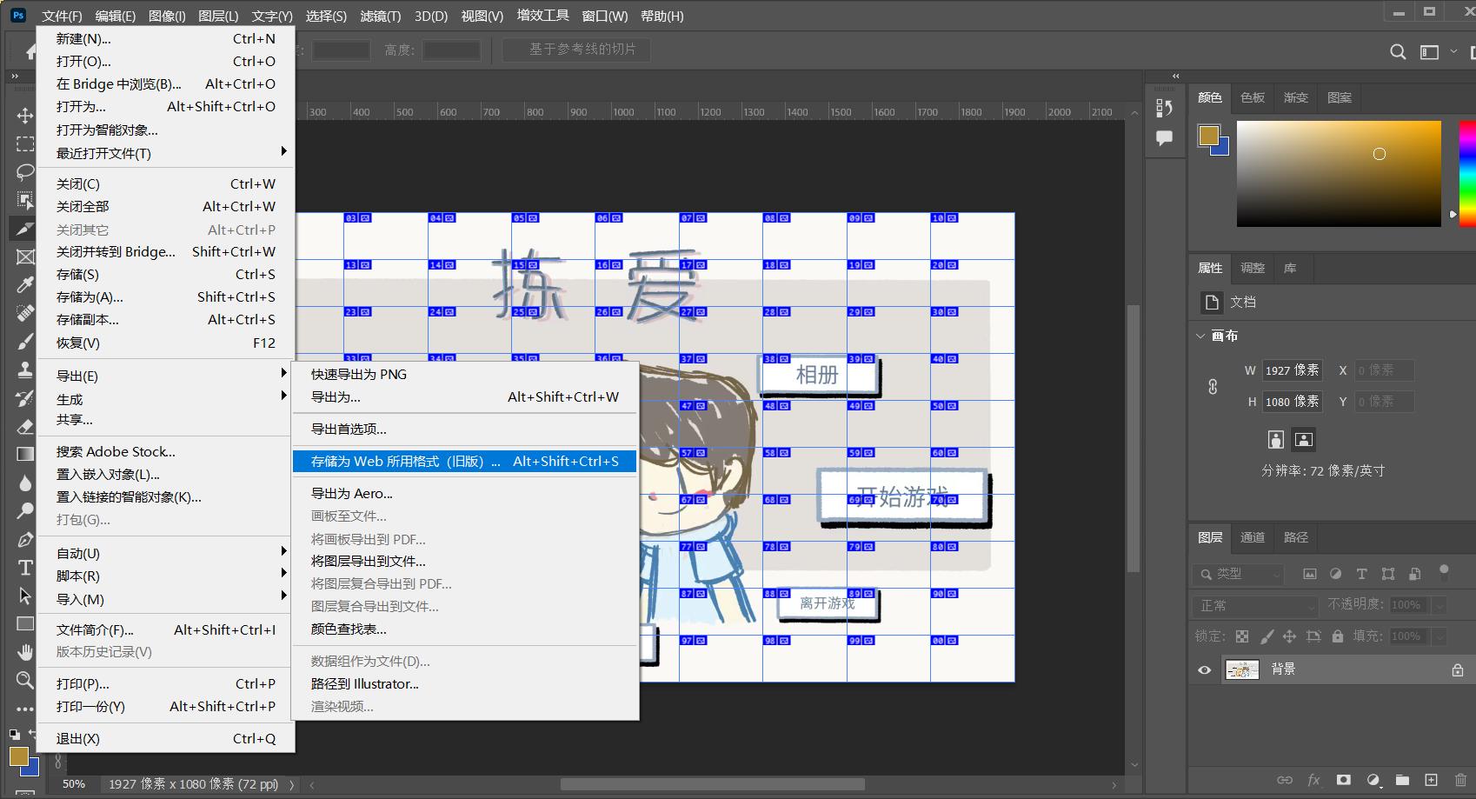The height and width of the screenshot is (799, 1476).
Task: Select the Dodge tool
Action: pyautogui.click(x=25, y=510)
